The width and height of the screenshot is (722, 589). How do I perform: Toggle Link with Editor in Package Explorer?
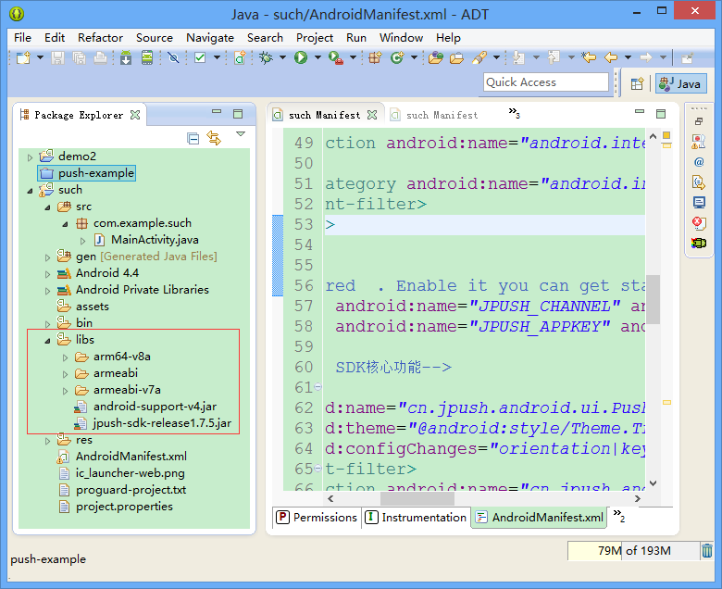(214, 138)
